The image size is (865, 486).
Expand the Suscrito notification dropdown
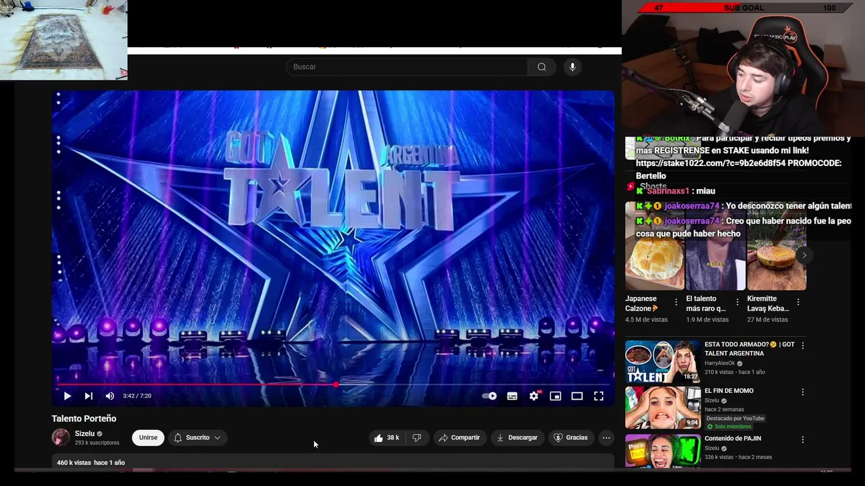tap(197, 437)
